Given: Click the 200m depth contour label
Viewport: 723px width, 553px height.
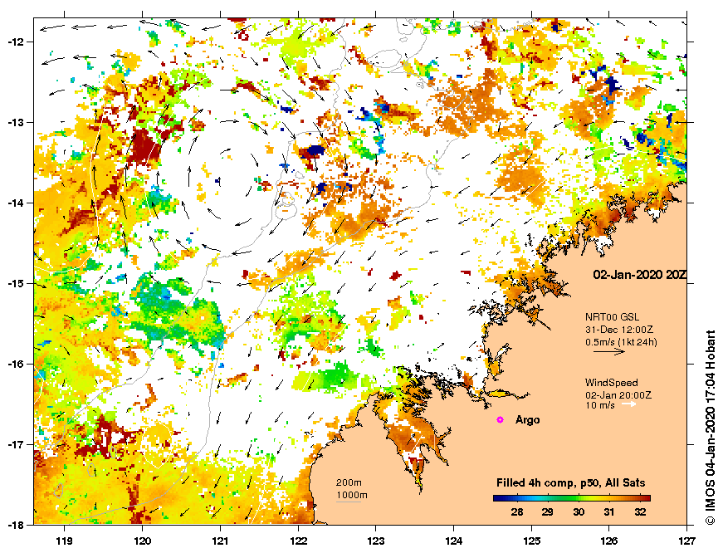Looking at the screenshot, I should (349, 483).
